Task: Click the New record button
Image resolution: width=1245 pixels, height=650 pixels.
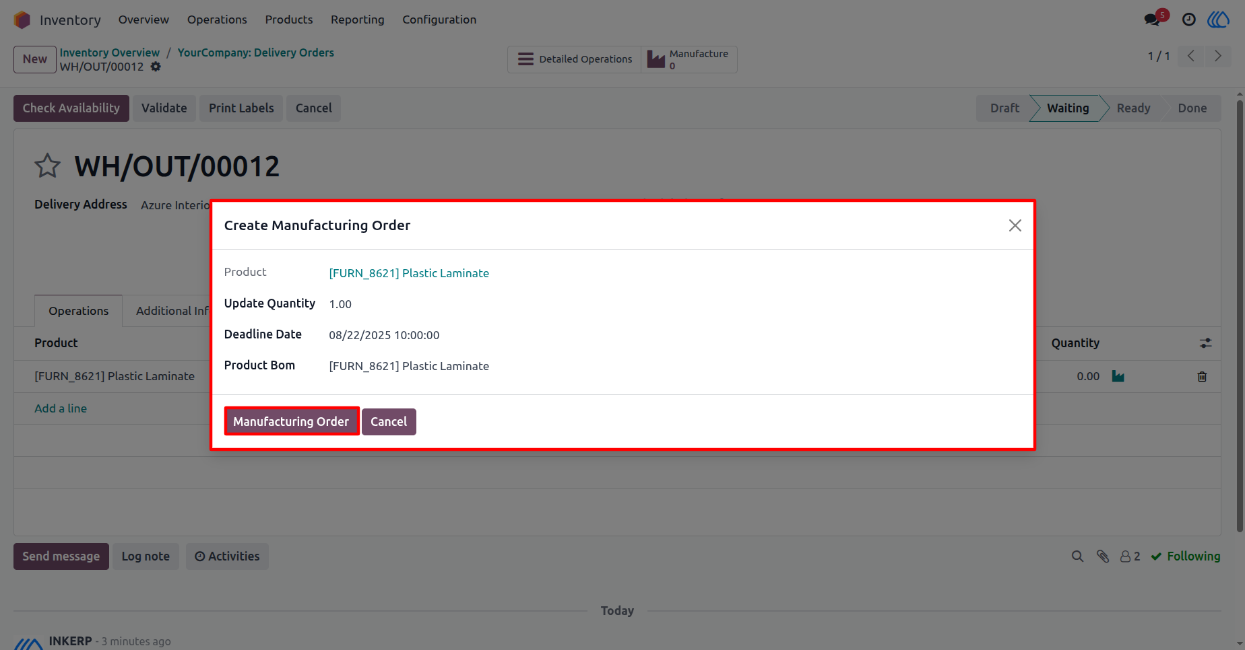Action: (x=35, y=59)
